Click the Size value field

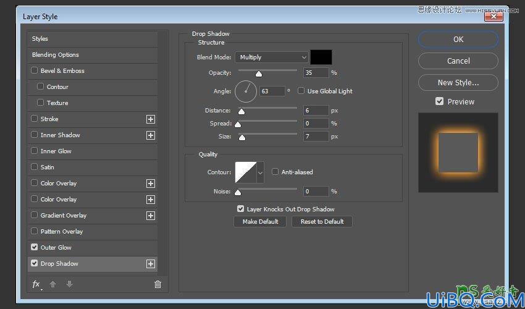[x=316, y=137]
